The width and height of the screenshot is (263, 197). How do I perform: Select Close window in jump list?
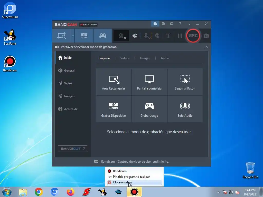[x=134, y=182]
